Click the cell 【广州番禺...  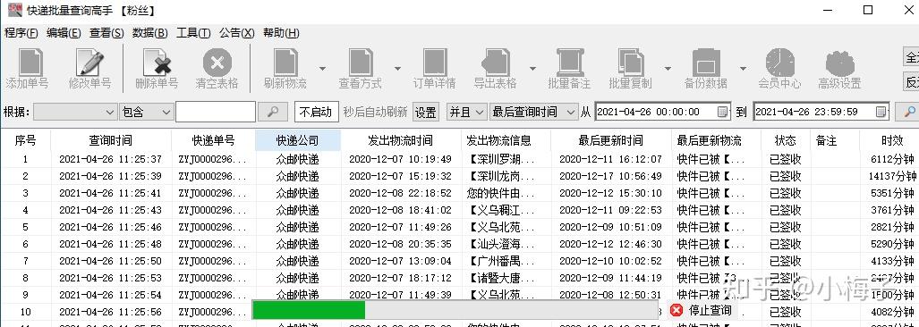coord(502,261)
